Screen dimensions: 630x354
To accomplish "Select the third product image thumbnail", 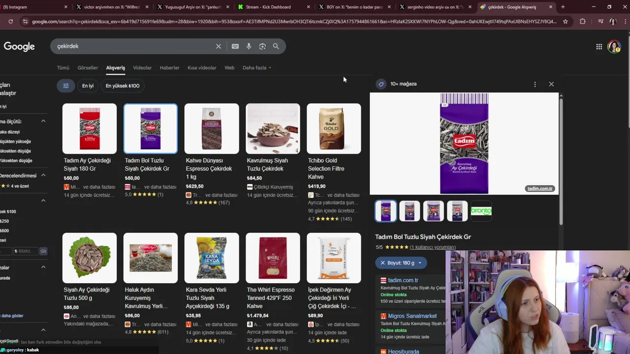I will [434, 211].
